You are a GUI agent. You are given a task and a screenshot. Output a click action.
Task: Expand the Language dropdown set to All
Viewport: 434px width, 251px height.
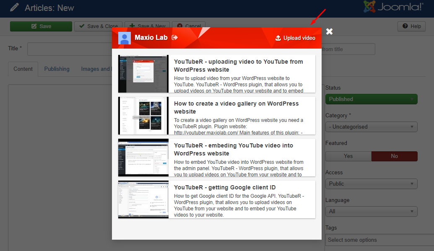(371, 212)
